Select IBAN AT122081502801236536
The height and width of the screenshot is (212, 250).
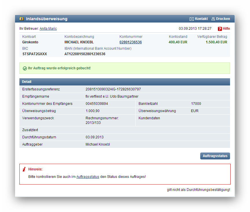(85, 54)
